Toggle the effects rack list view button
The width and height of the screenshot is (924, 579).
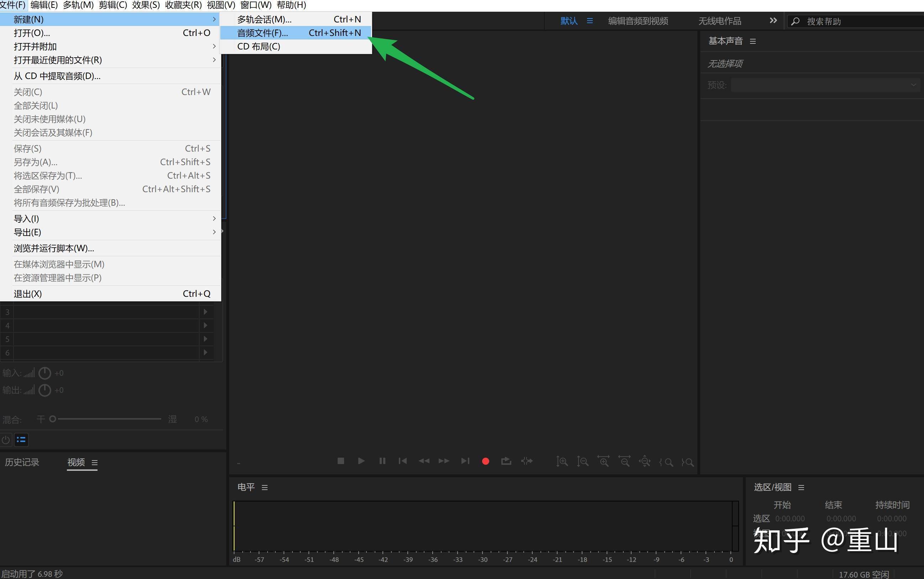pos(21,439)
